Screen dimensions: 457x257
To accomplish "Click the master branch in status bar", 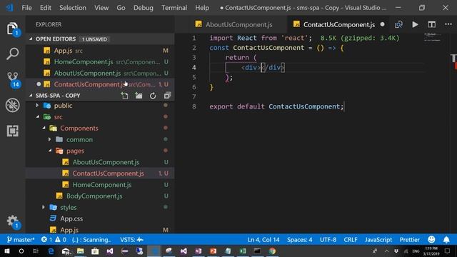I will click(x=21, y=240).
